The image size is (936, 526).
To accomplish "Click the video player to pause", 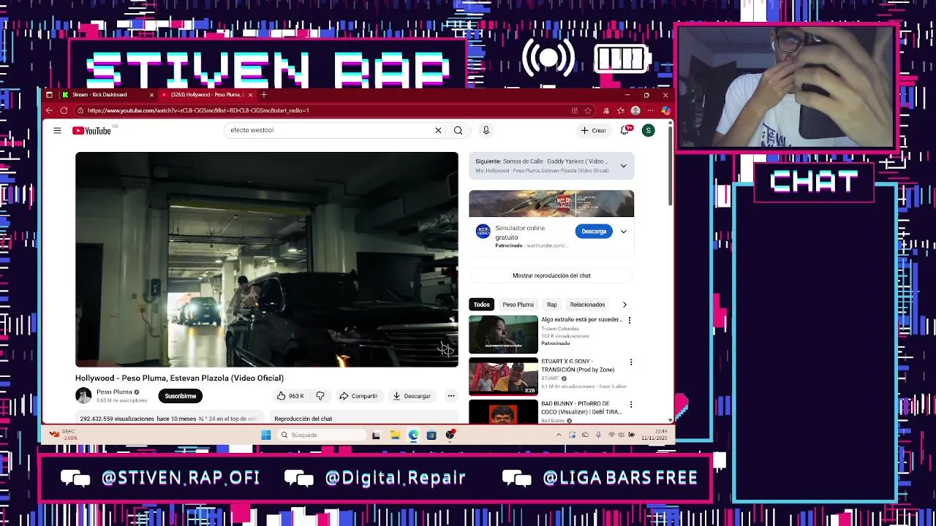I will click(267, 259).
